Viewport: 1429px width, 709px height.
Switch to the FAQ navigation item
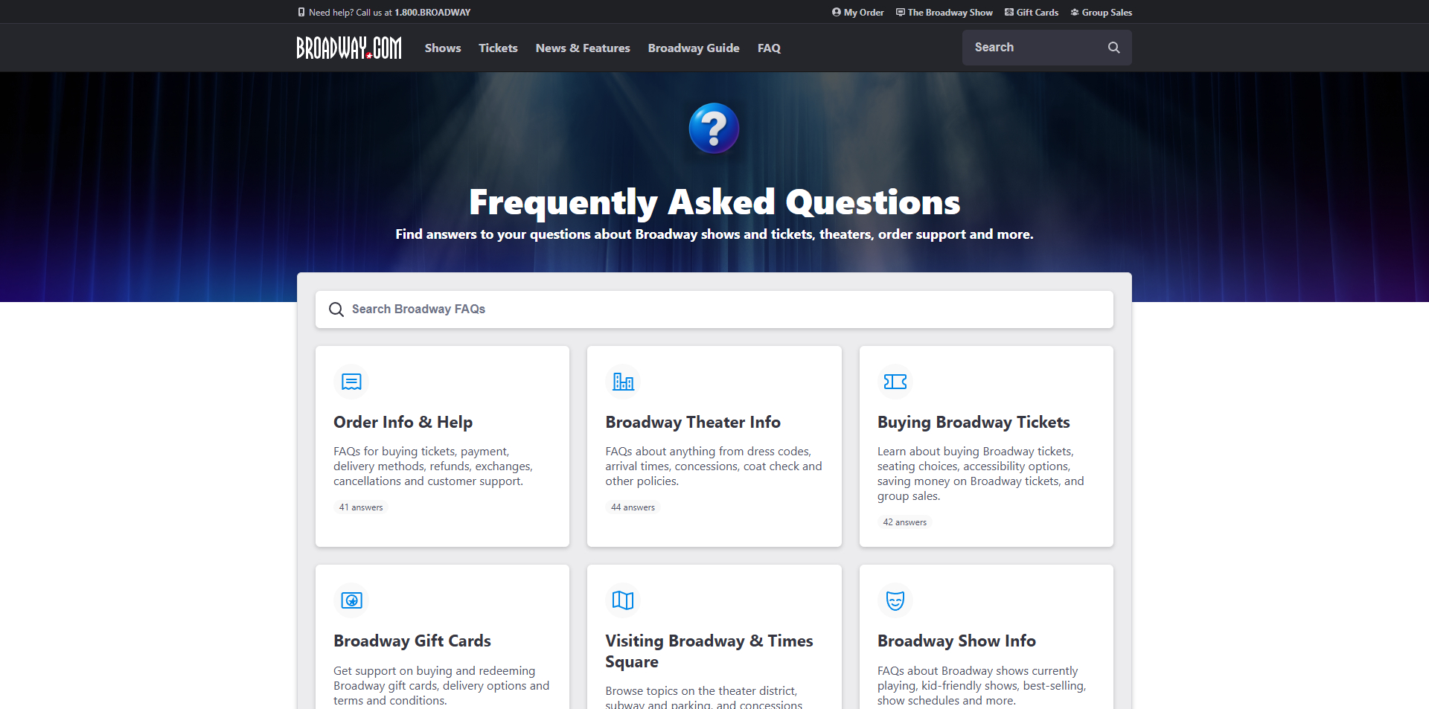pos(769,48)
